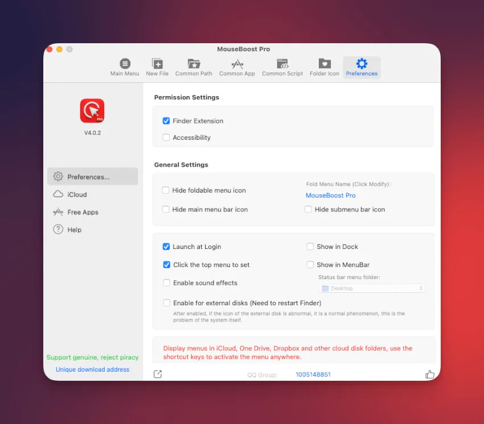Enable the Accessibility checkbox
Viewport: 484px width, 424px height.
click(166, 138)
